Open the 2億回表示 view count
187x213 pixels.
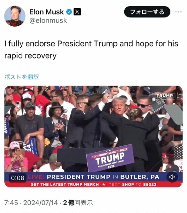coord(78,203)
